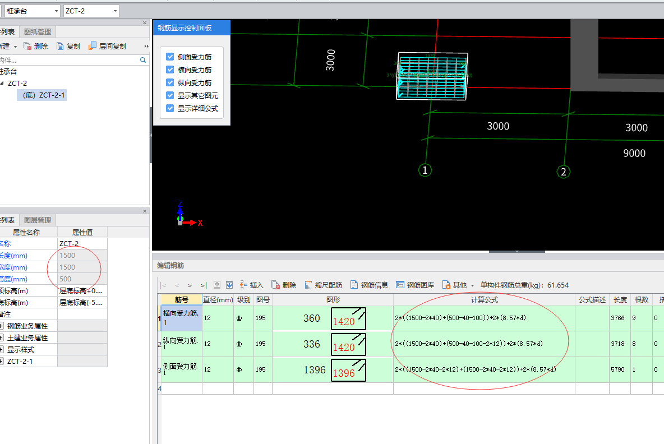Go to next rebar record
This screenshot has height=444, width=664.
coord(190,285)
